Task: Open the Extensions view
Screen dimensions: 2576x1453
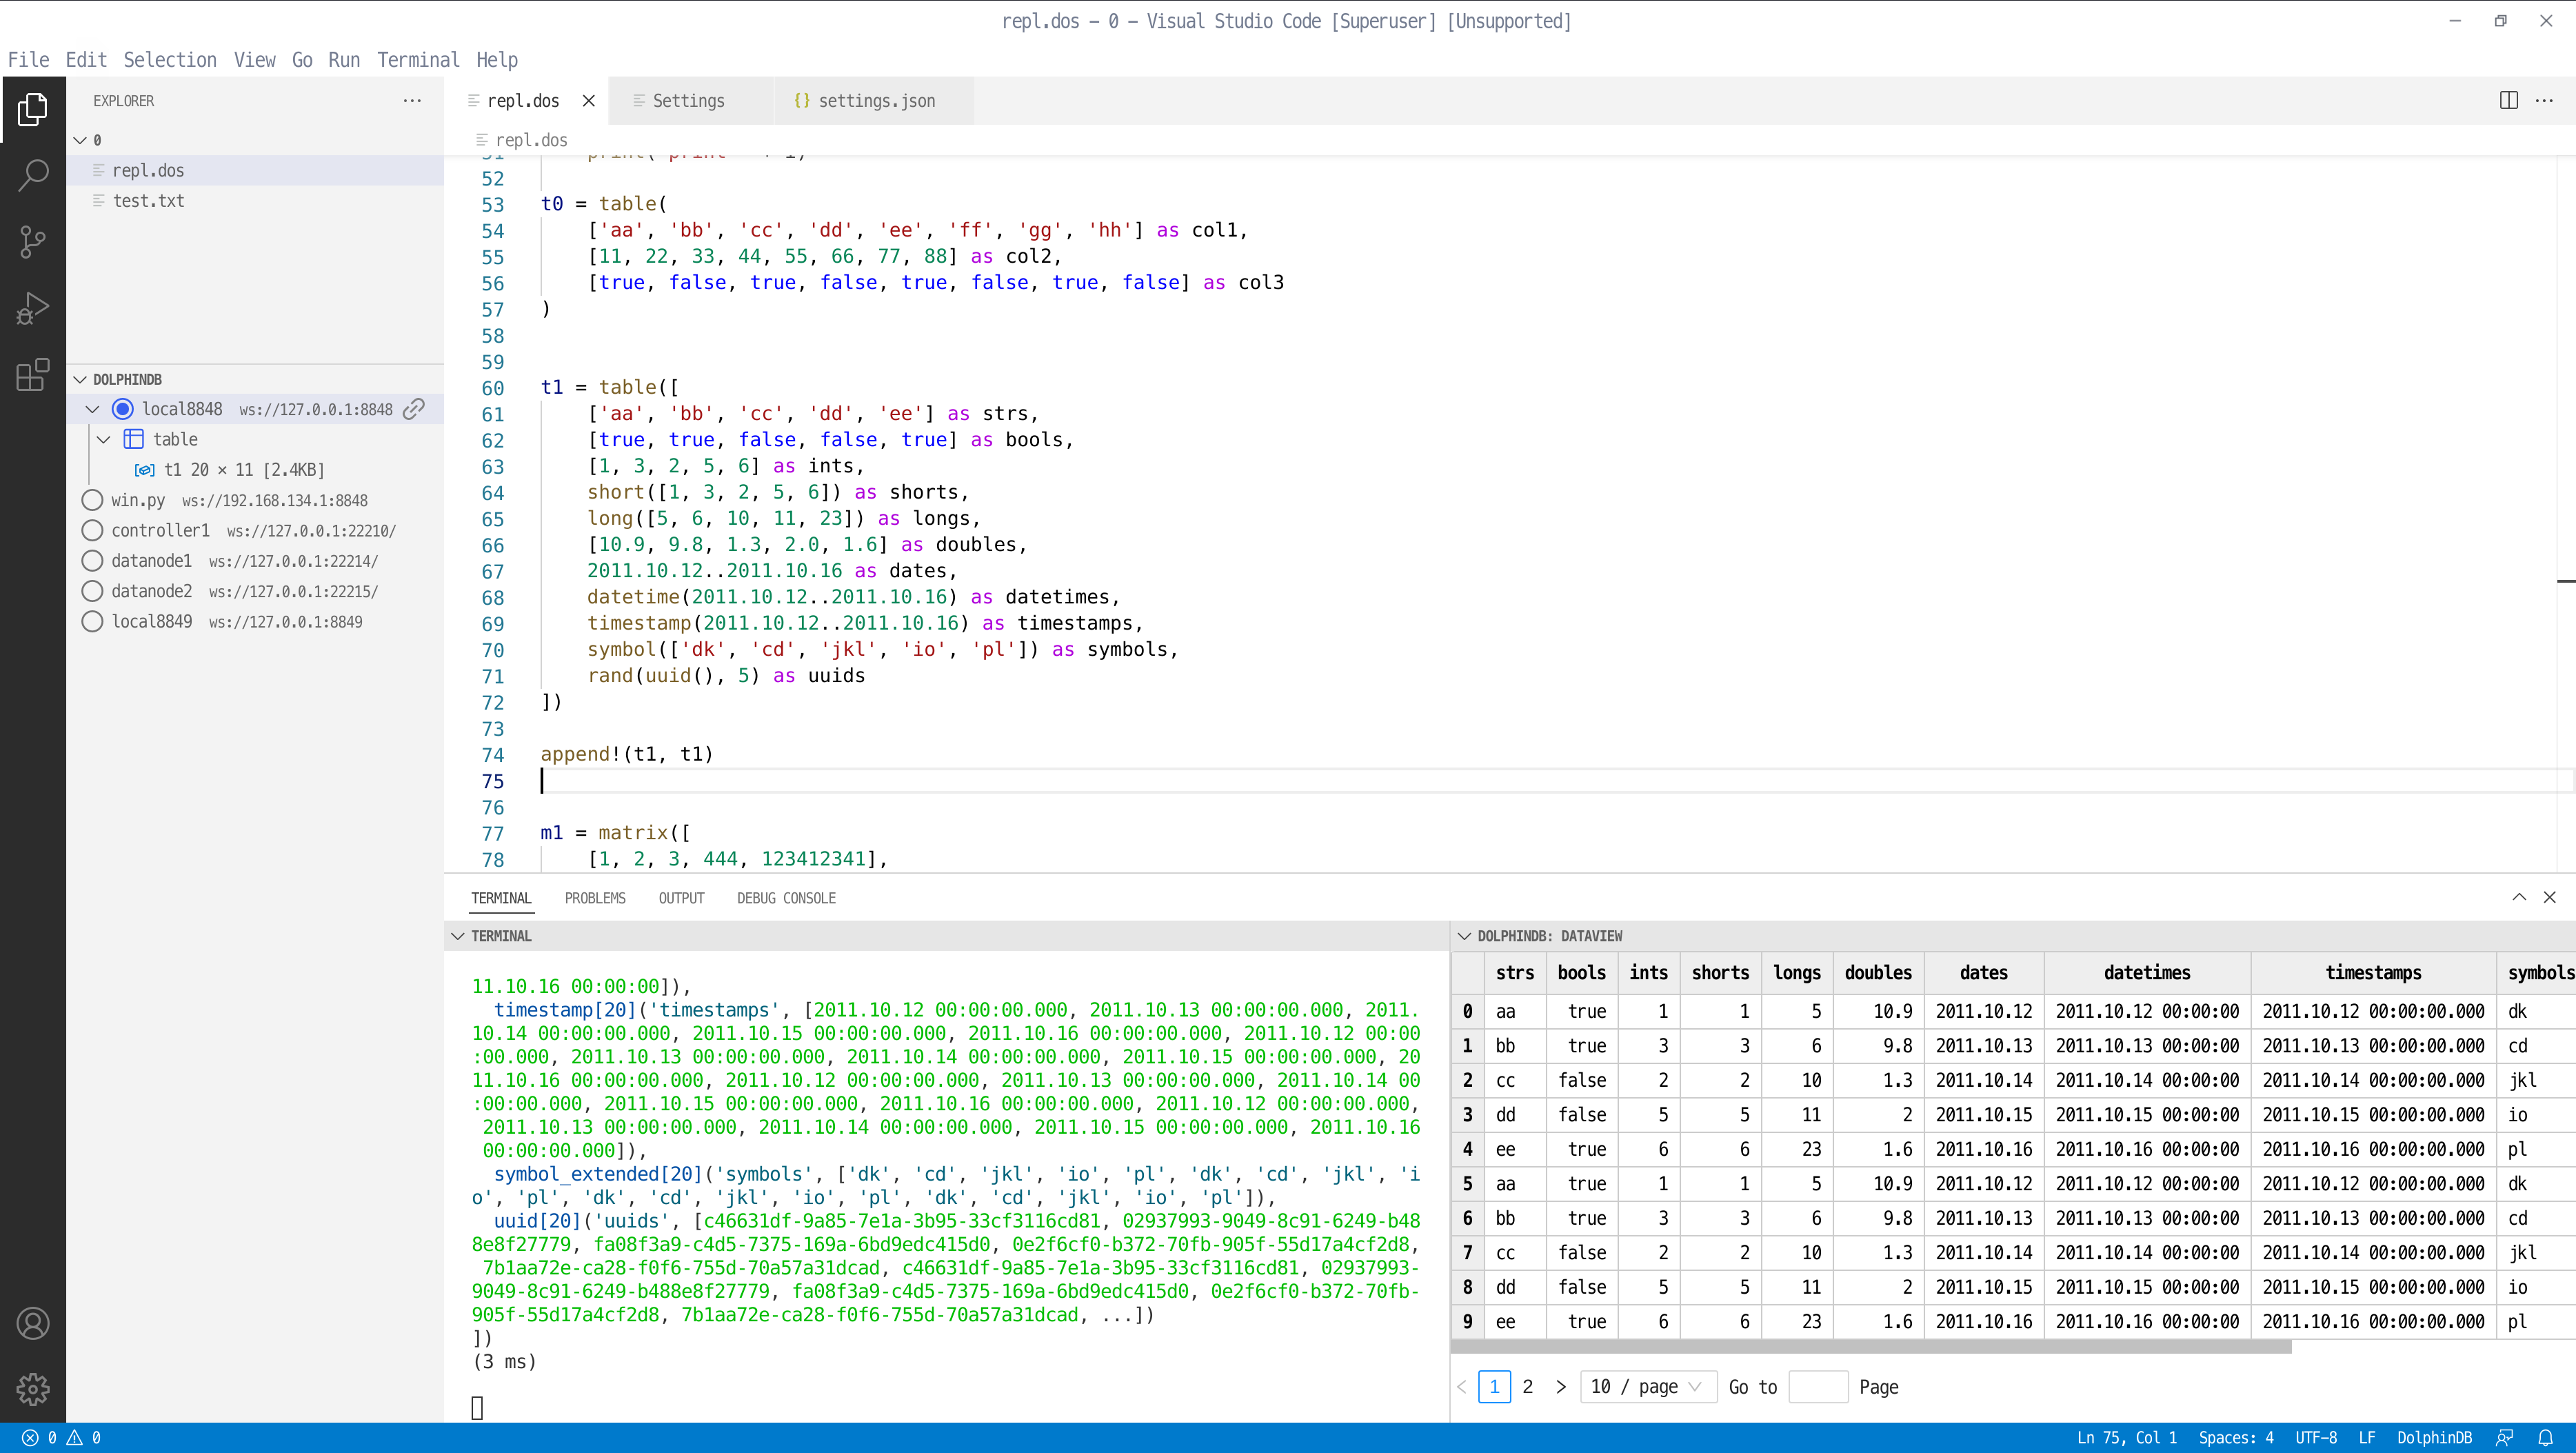Action: coord(33,375)
